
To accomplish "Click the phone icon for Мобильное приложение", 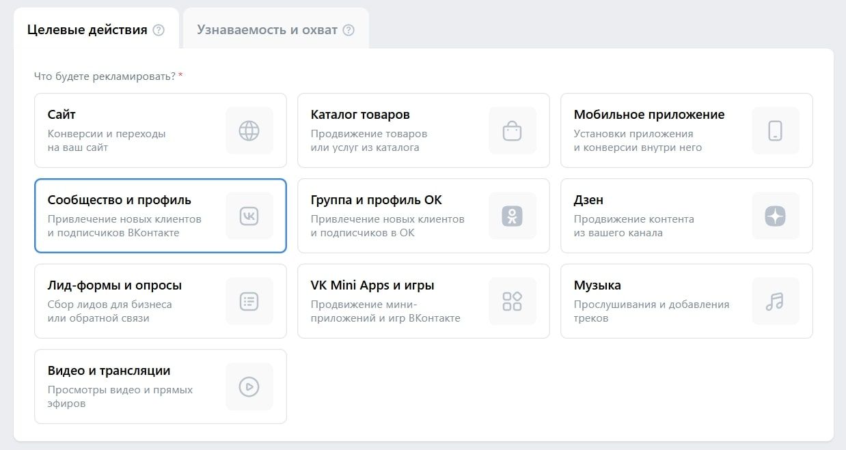I will (x=776, y=130).
